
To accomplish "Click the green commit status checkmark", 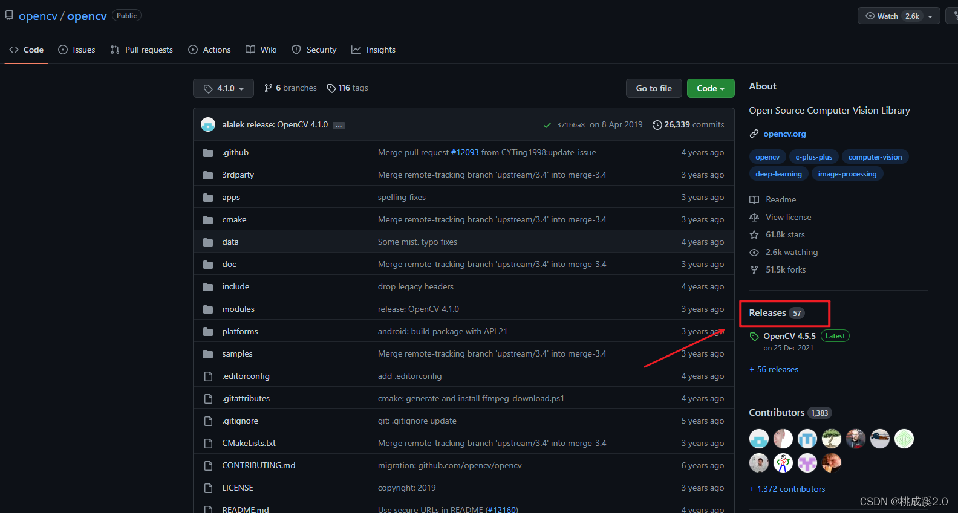I will pos(547,125).
